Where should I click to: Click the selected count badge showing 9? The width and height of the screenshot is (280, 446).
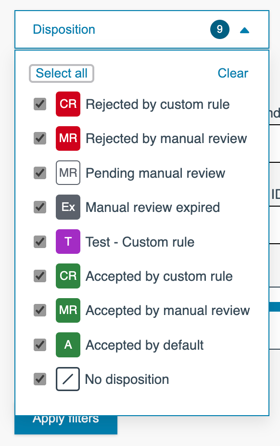coord(220,29)
